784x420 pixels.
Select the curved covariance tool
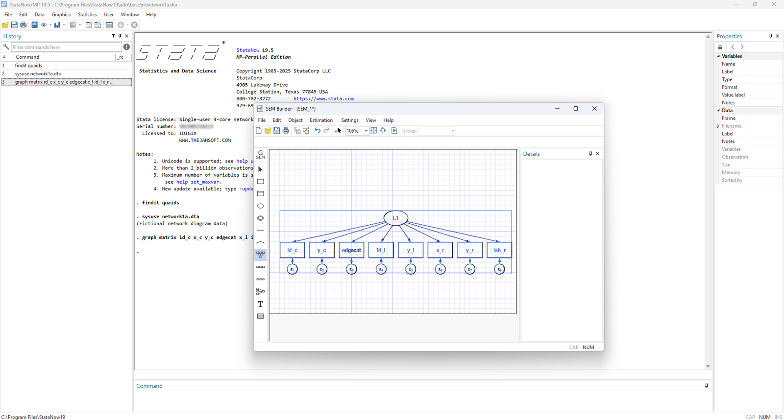click(261, 243)
